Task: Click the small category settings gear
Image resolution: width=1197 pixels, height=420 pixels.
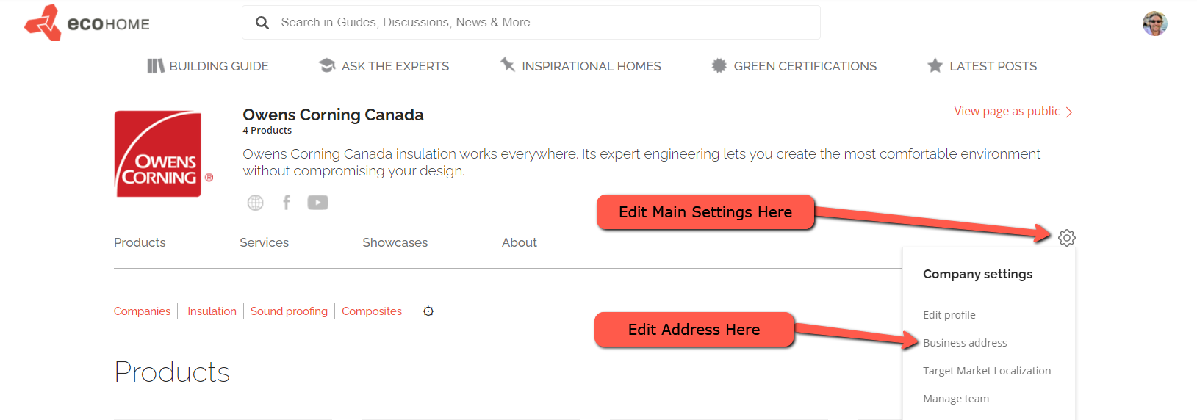Action: point(428,311)
